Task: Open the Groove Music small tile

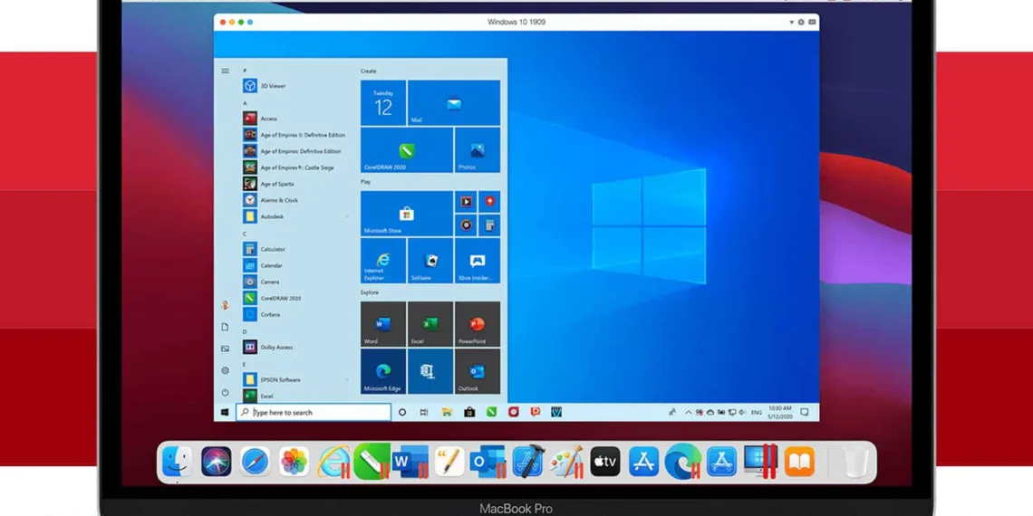Action: point(466,225)
